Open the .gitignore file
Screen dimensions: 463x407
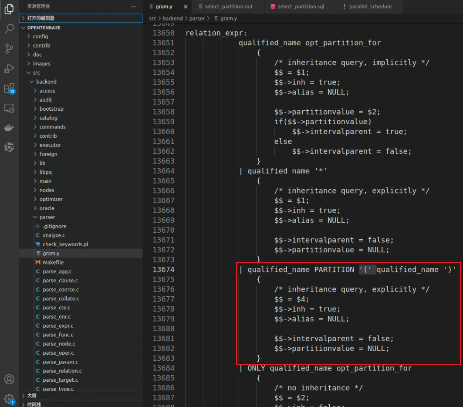point(81,226)
